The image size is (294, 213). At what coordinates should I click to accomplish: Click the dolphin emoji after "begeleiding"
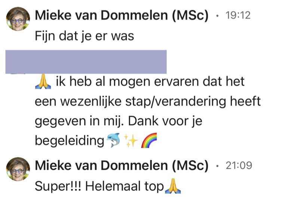(x=113, y=140)
